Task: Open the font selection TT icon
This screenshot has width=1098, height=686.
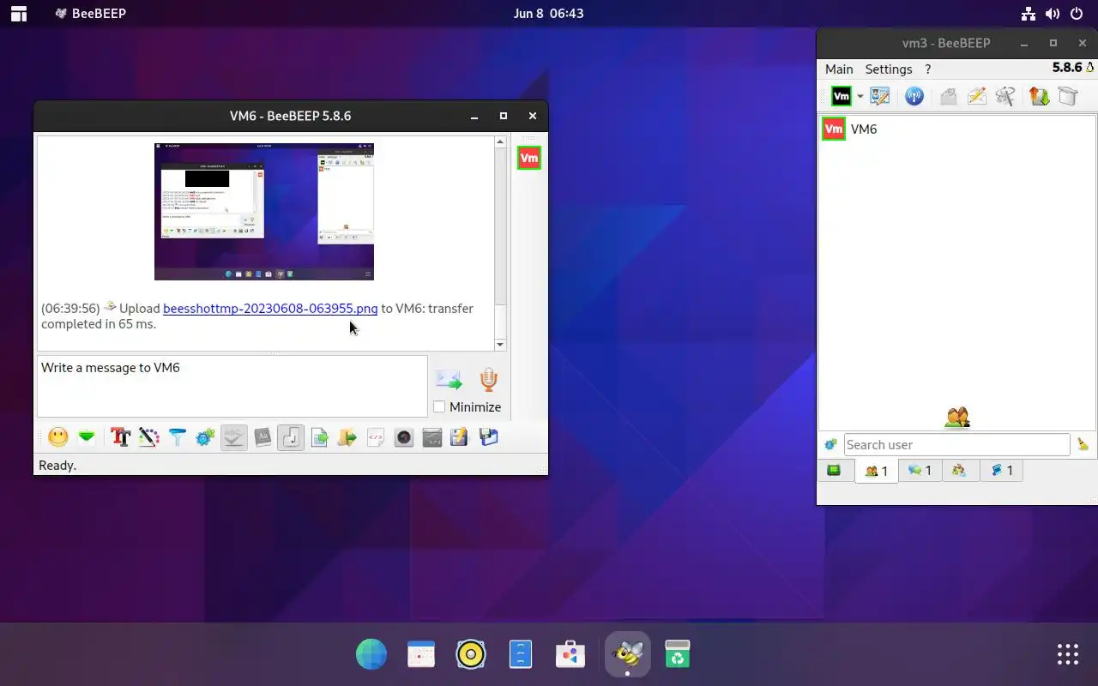Action: tap(120, 437)
